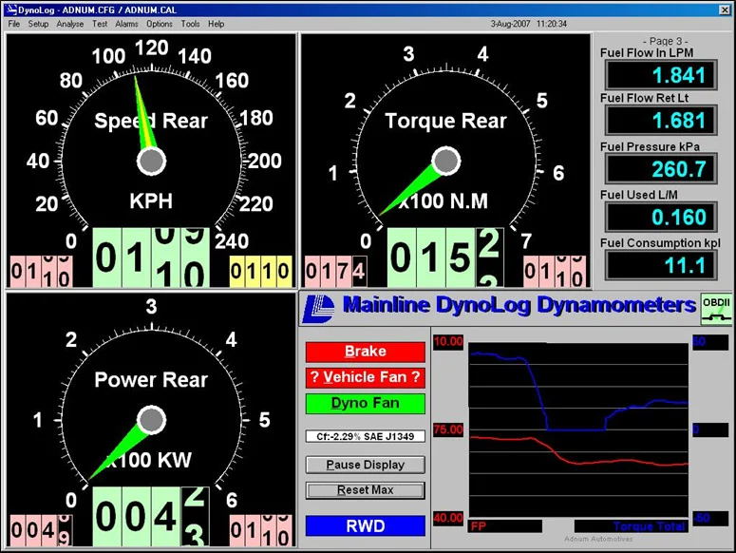
Task: Click the Power Rear gauge dial
Action: (151, 420)
